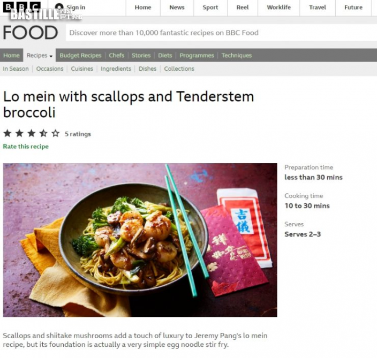377x358 pixels.
Task: Open the News tab in top navigation
Action: pos(177,7)
